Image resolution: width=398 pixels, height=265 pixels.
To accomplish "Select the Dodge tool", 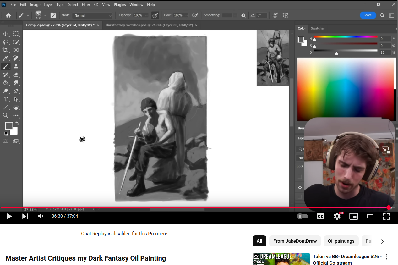I will click(x=6, y=91).
